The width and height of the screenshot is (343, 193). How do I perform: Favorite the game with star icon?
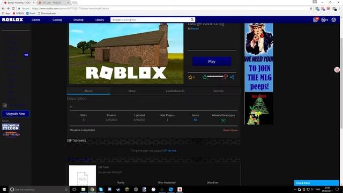(190, 77)
